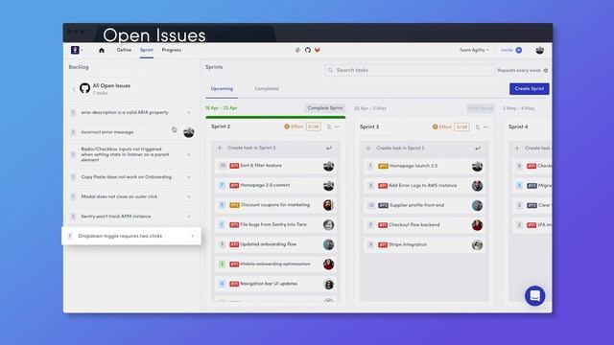Click the enter-arrow icon in Sprint 3 create row

[478, 149]
